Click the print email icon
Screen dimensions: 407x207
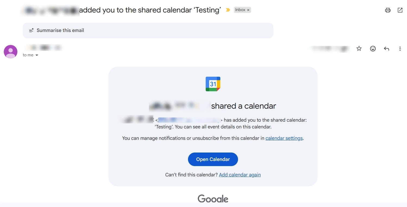point(388,10)
